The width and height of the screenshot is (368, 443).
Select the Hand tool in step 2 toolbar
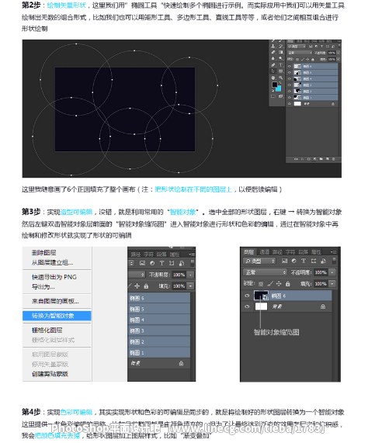point(273,78)
